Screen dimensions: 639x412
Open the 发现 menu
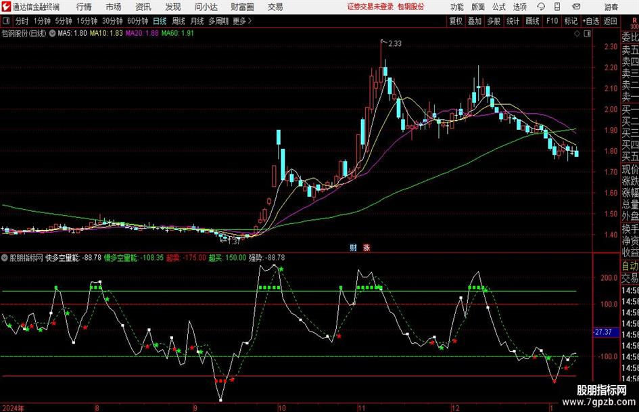click(x=173, y=7)
